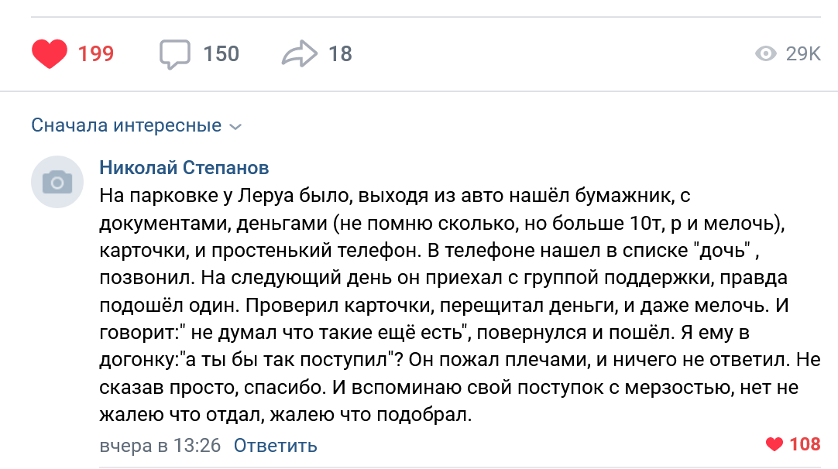Open the "Сначала интересные" sorting dropdown
The image size is (838, 469).
click(126, 125)
